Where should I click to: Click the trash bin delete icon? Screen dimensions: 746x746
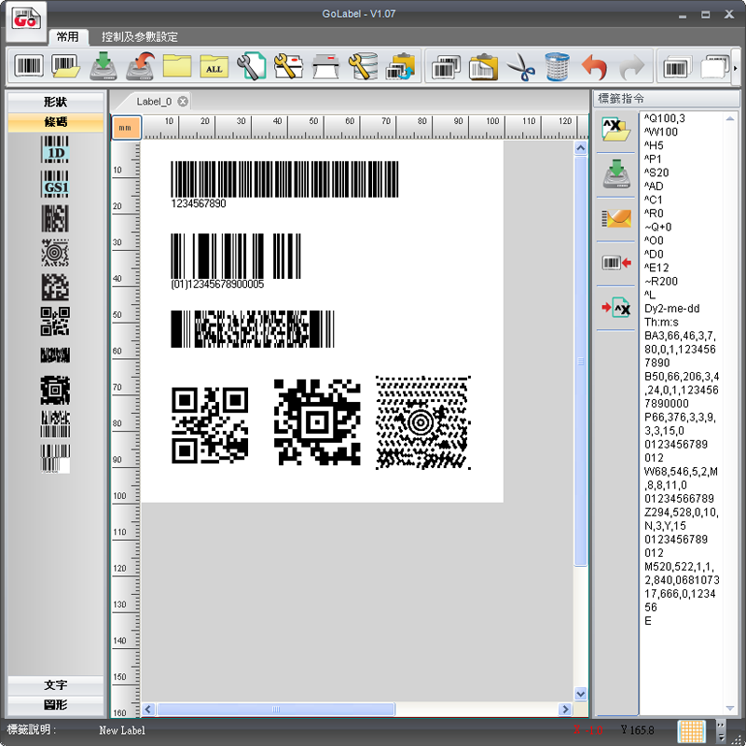click(557, 67)
